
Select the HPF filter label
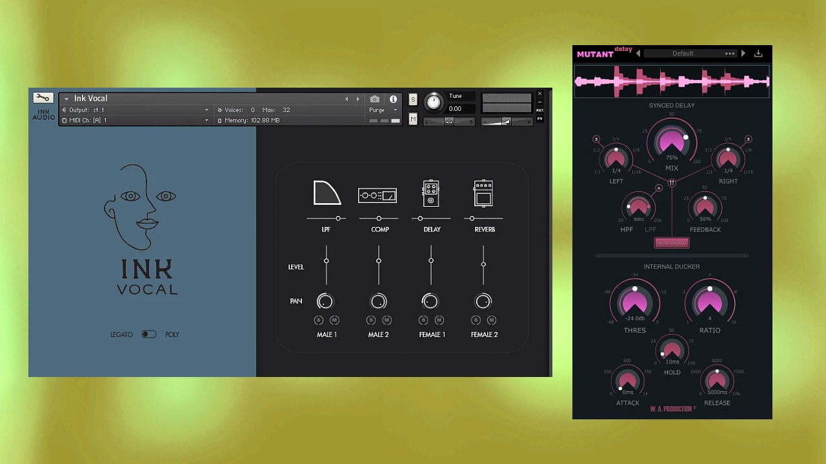(627, 229)
